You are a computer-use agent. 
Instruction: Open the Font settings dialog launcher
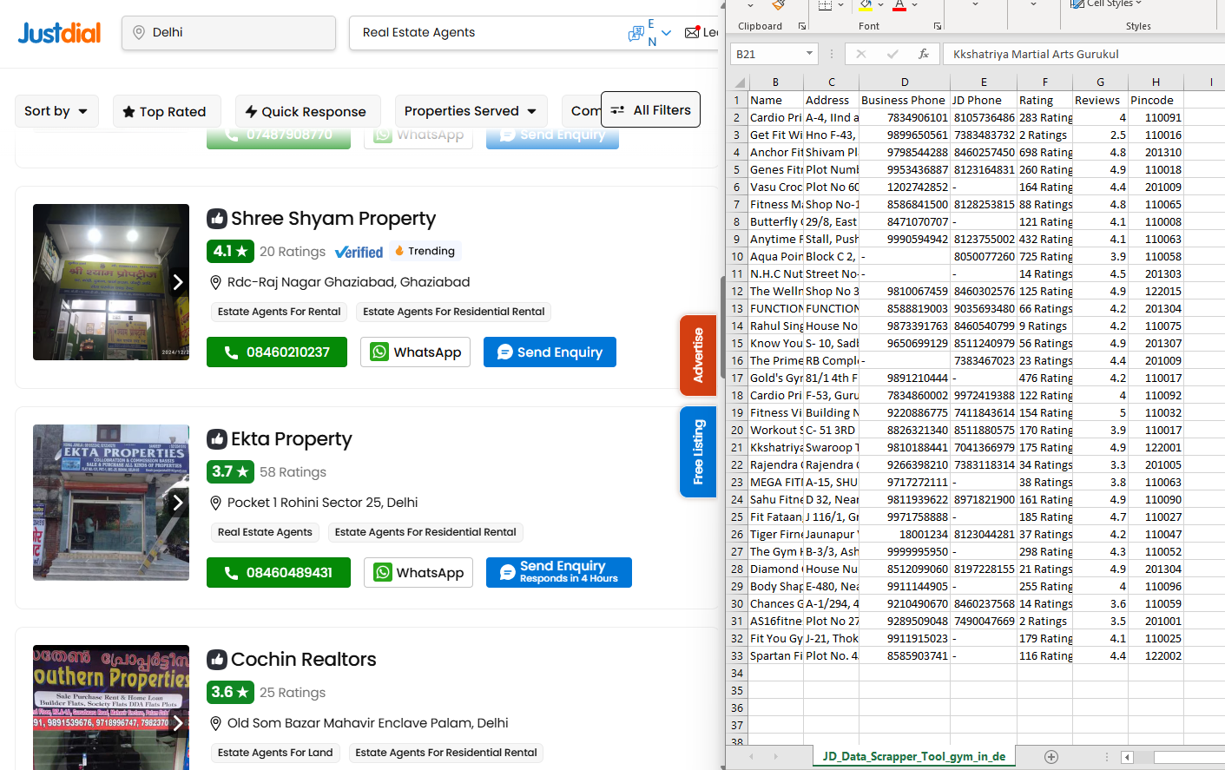(938, 26)
